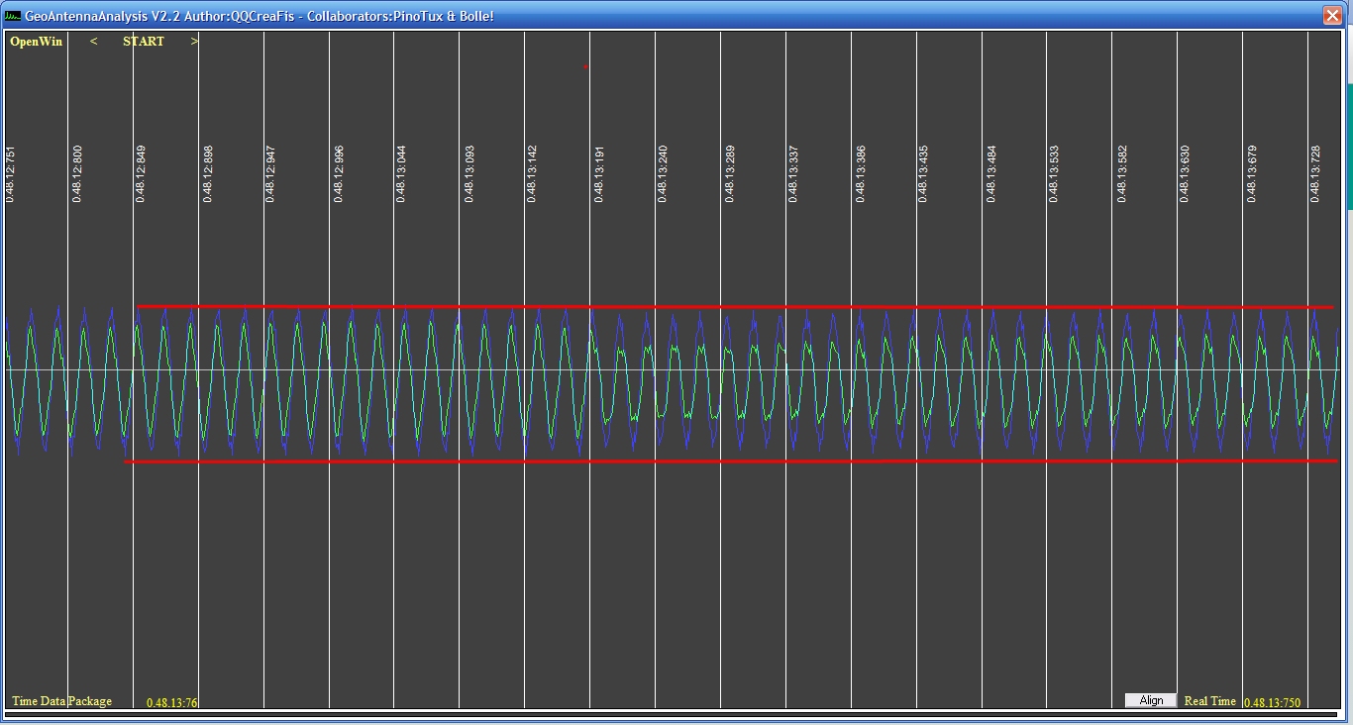Screen dimensions: 1353x725
Task: Click the upper red threshold line
Action: pos(733,307)
